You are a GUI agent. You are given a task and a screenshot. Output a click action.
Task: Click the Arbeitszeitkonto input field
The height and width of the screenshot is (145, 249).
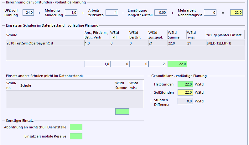112,13
